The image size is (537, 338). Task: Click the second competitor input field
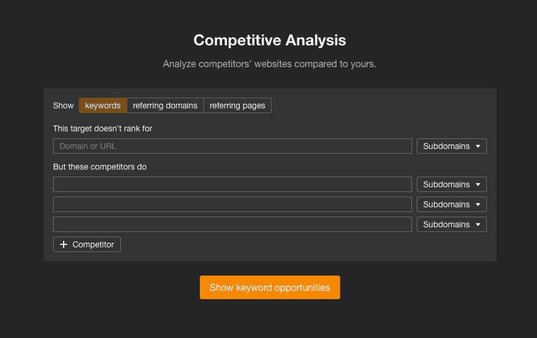pyautogui.click(x=232, y=204)
